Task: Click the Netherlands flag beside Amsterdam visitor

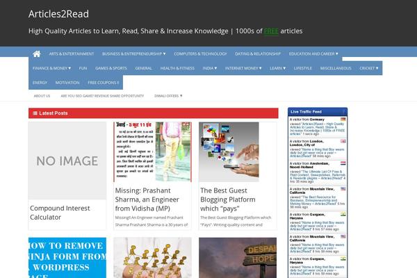Action: pyautogui.click(x=343, y=163)
